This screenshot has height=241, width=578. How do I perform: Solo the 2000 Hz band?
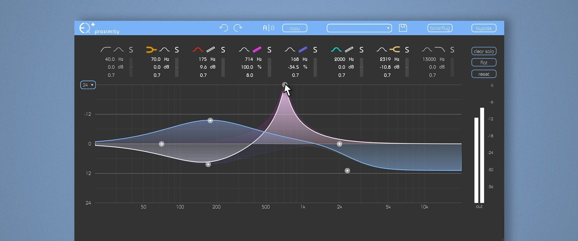pos(361,50)
